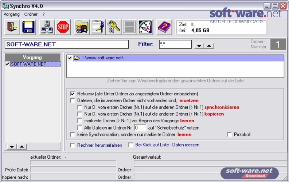The image size is (289, 182).
Task: Click the 'Kopiere nach' status field
Action: tap(73, 177)
